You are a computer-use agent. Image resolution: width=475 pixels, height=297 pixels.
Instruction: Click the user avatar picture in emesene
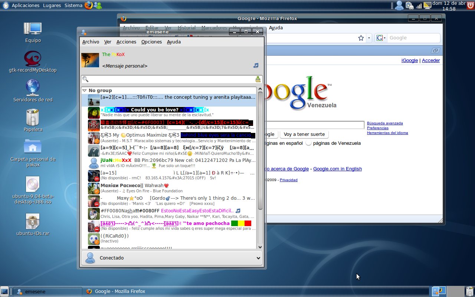coord(90,60)
